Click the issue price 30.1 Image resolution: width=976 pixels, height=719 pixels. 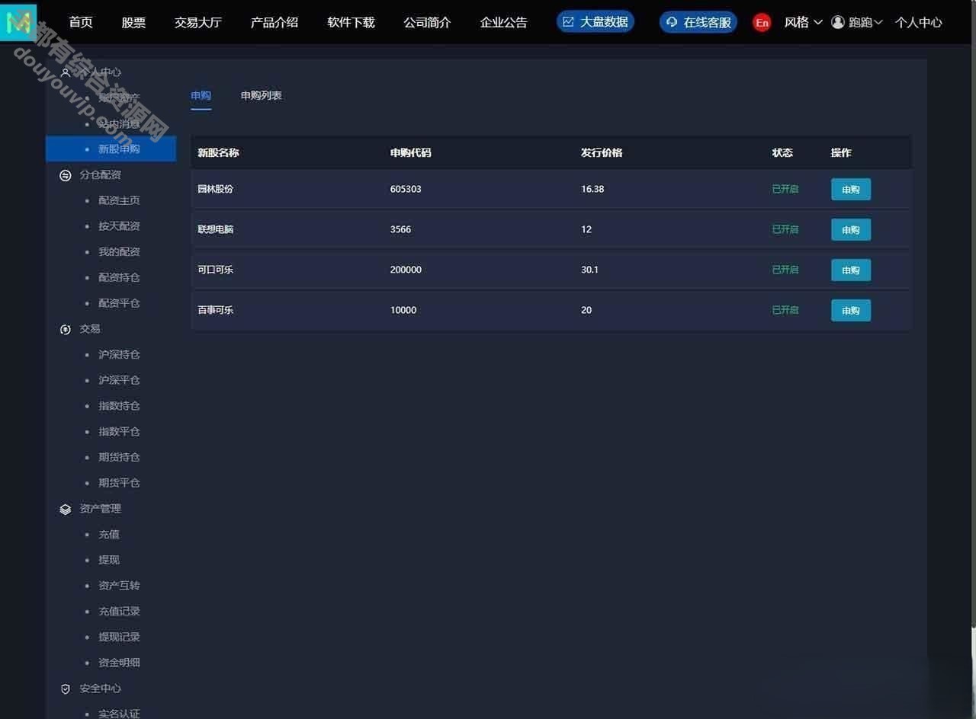coord(589,270)
